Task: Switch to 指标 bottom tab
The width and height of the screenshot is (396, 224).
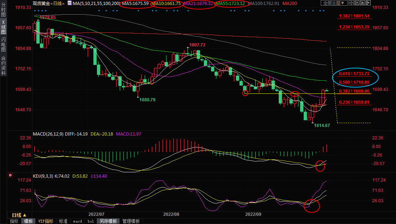Action: (x=14, y=221)
